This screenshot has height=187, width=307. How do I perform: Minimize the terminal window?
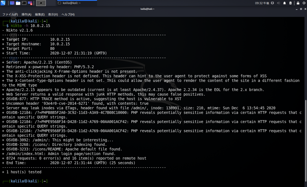pyautogui.click(x=297, y=9)
